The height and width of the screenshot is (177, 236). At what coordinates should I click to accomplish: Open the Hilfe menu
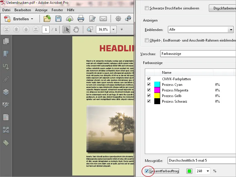(71, 10)
